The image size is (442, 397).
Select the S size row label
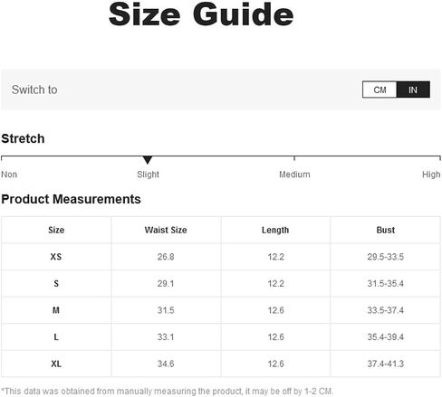56,283
